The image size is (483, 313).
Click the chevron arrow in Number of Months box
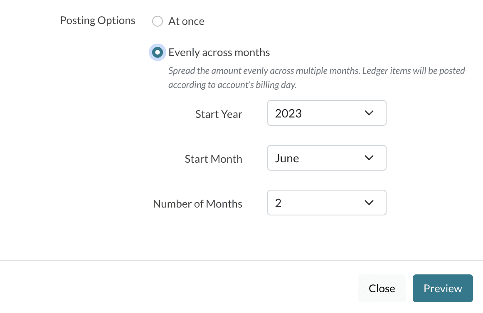[x=369, y=203]
